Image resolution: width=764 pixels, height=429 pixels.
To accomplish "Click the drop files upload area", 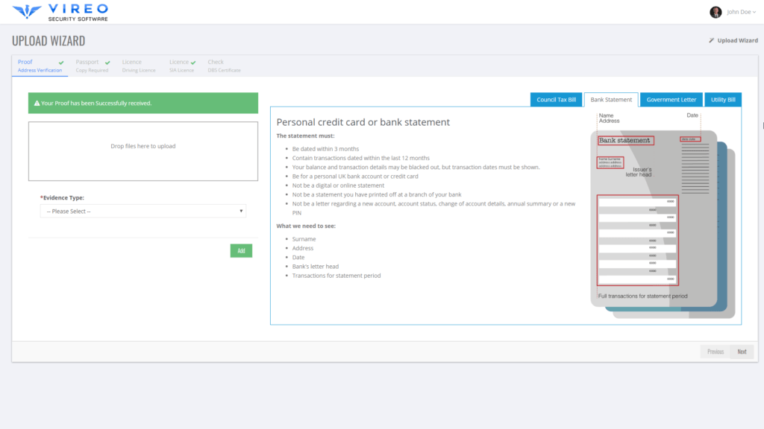I will (x=143, y=153).
